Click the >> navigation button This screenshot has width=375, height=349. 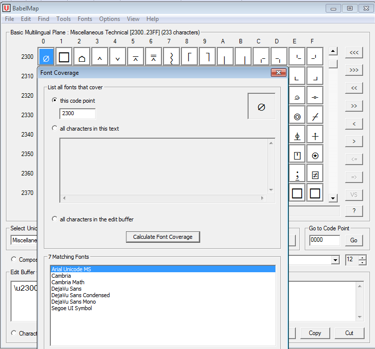[354, 106]
